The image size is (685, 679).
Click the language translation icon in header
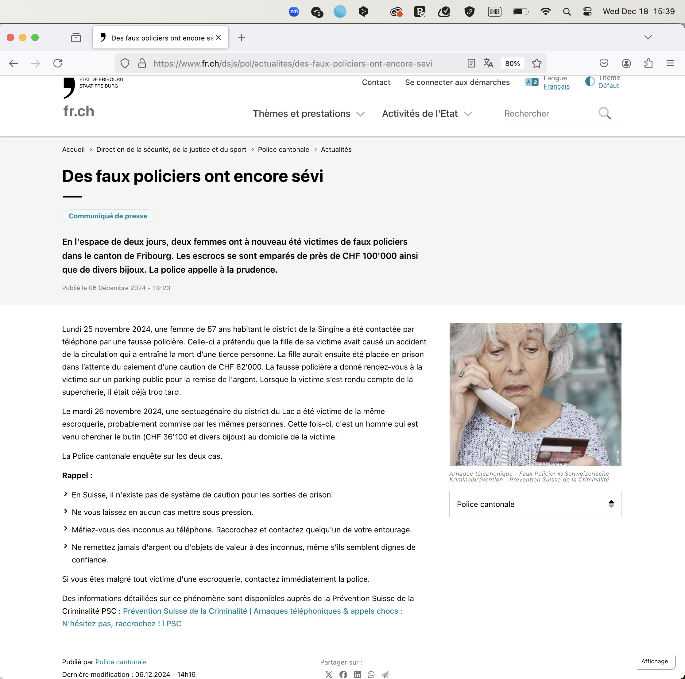(532, 82)
